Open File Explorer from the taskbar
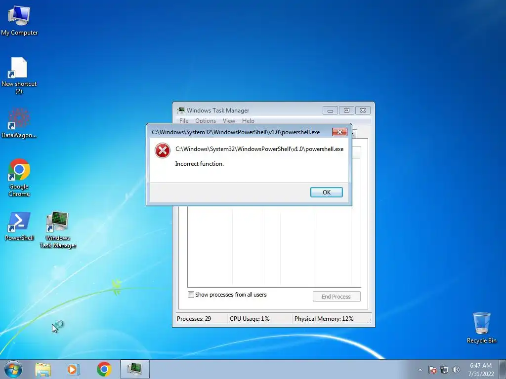The height and width of the screenshot is (379, 506). point(43,369)
